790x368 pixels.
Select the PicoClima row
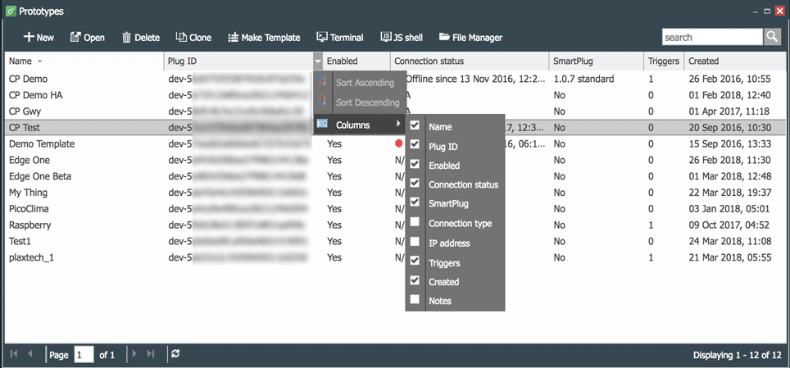[394, 208]
